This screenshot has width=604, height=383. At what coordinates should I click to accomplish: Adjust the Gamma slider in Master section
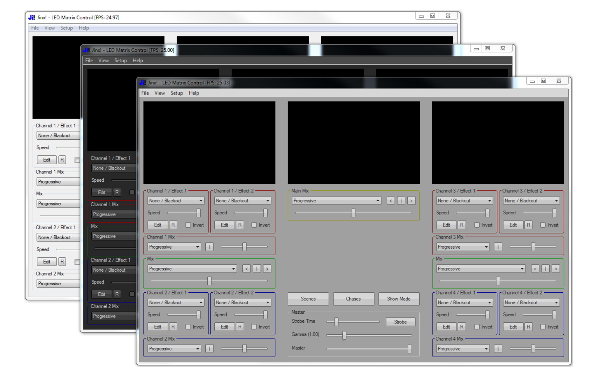pos(344,335)
